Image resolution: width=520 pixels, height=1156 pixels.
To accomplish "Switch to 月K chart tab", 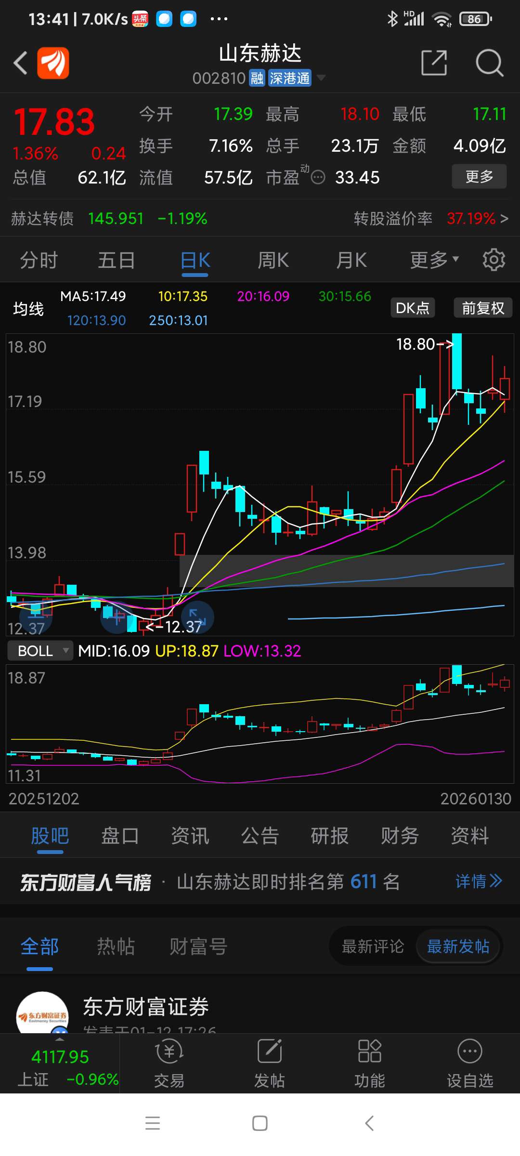I will [351, 260].
